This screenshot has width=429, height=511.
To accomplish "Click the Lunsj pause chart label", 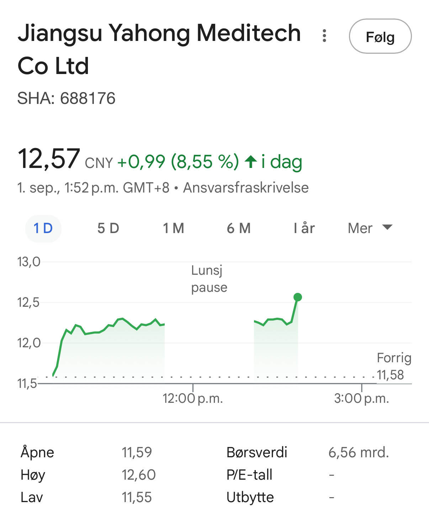I will coord(209,279).
